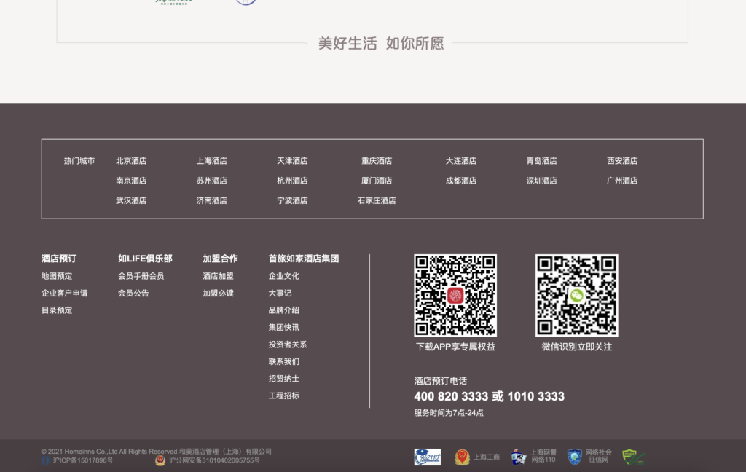Open 深圳酒店 link

click(541, 181)
